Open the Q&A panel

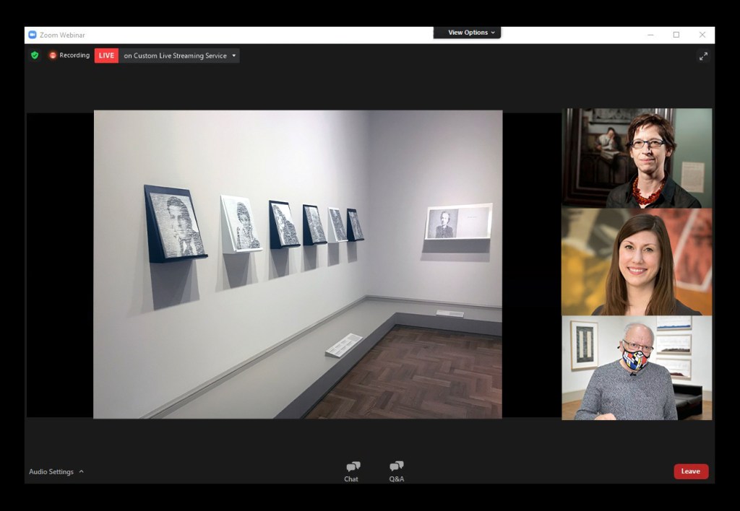pos(396,471)
